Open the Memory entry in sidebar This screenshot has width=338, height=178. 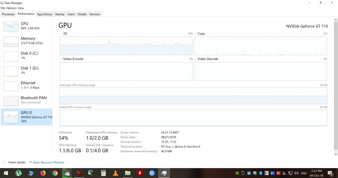[x=26, y=41]
